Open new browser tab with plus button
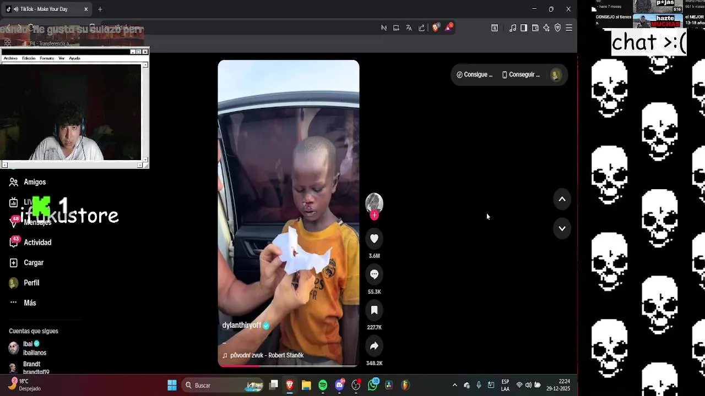 pos(100,9)
